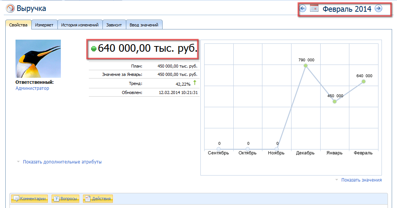Screen dimensions: 397x208
Task: Switch to the История изменений tab
Action: click(80, 25)
